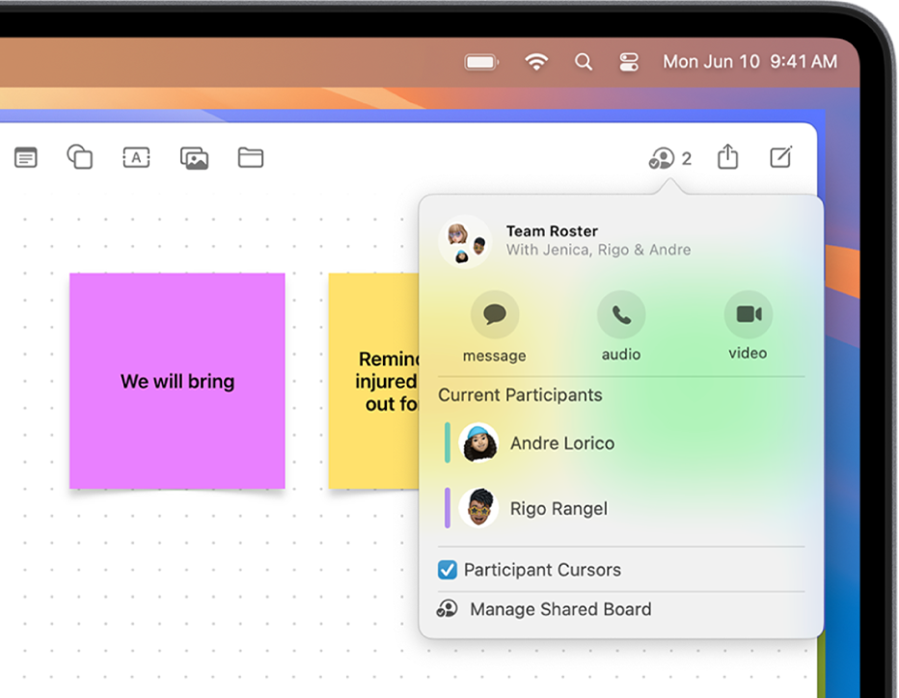
Task: Create a new Freeform board
Action: [780, 156]
